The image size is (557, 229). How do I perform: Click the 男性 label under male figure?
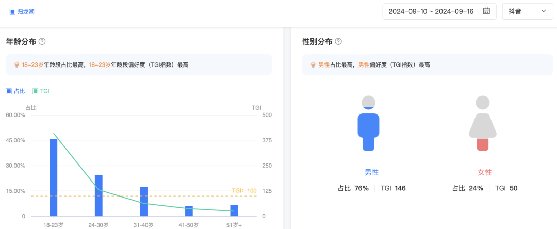point(371,173)
